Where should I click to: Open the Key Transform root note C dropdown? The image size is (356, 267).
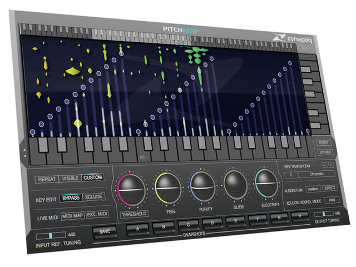point(291,175)
